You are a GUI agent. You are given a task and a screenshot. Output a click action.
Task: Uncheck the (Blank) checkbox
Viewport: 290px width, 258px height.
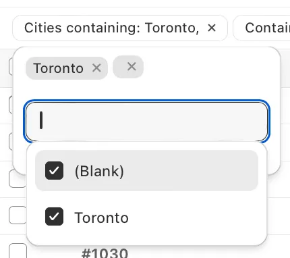[54, 170]
